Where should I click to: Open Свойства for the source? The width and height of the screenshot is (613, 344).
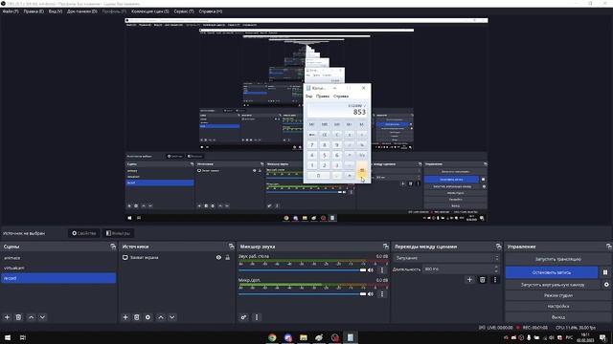(x=83, y=233)
